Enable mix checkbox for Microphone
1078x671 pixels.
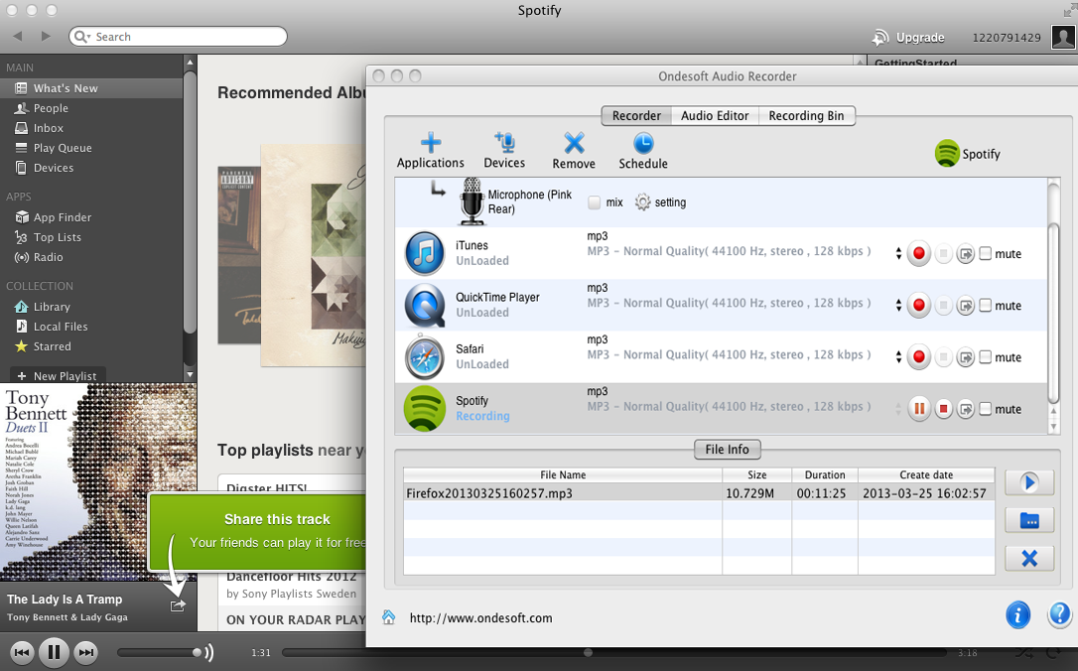pos(594,202)
